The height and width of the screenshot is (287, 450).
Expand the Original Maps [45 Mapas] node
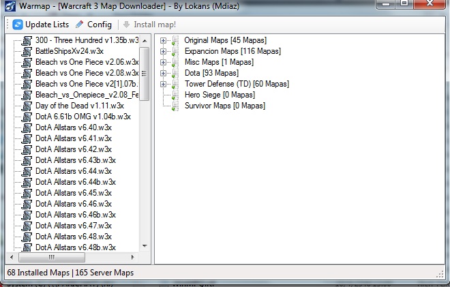164,40
